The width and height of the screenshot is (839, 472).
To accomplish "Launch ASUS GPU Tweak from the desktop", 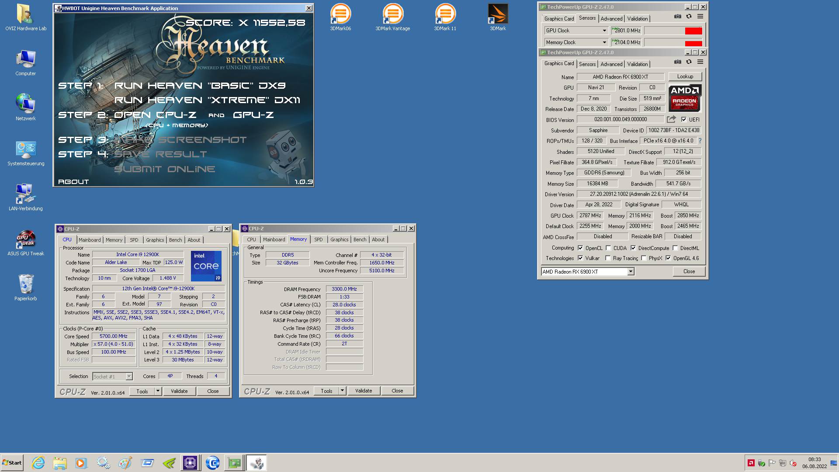I will (x=26, y=243).
